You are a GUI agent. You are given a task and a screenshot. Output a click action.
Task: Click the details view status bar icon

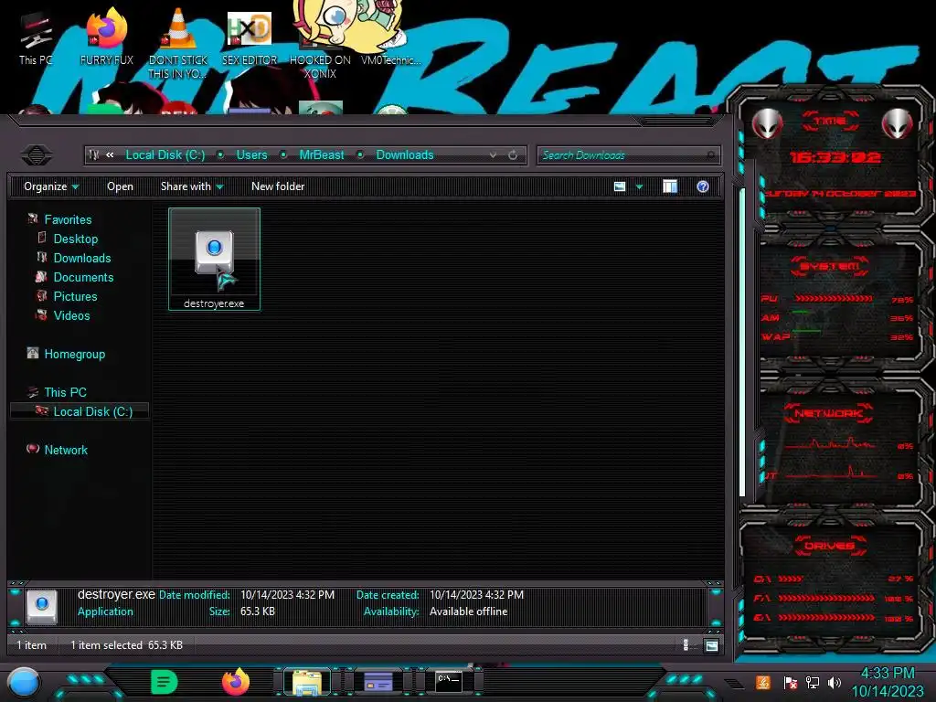coord(686,645)
